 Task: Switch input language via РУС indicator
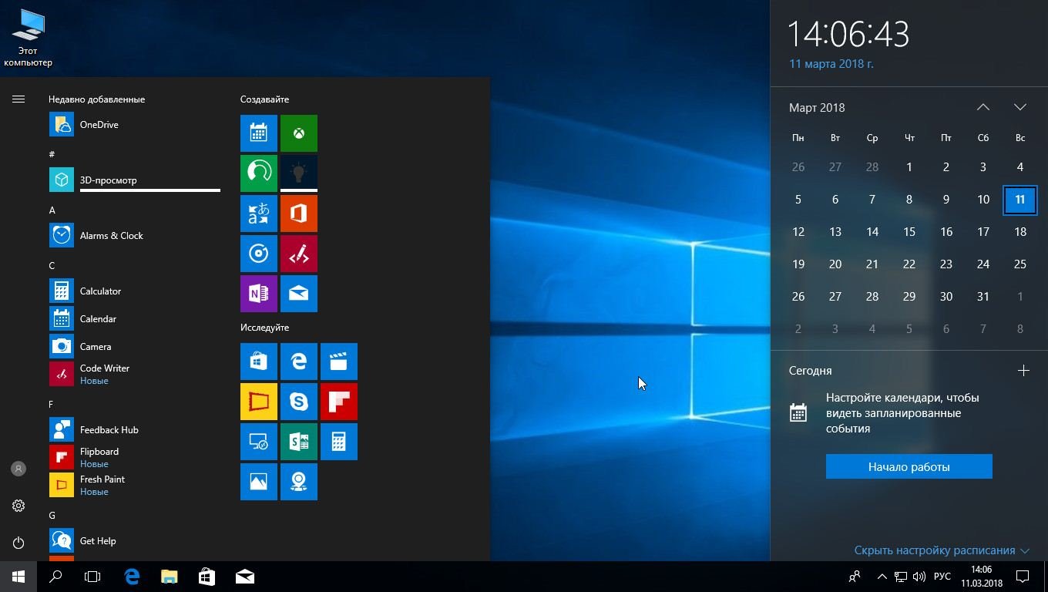tap(942, 577)
